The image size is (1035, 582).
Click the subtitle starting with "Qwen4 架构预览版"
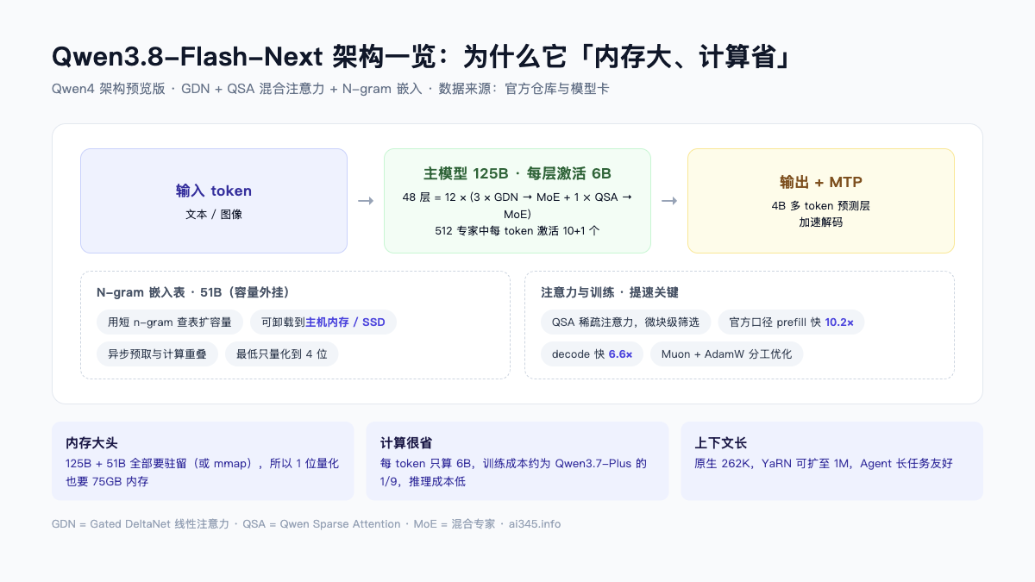point(330,89)
